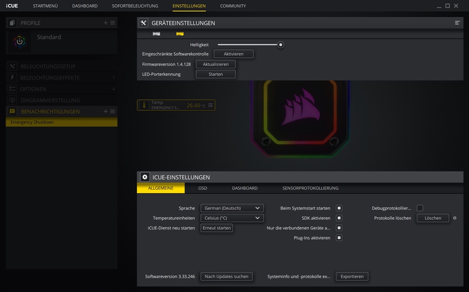
Task: Click Nach Updates suchen button
Action: tap(227, 277)
